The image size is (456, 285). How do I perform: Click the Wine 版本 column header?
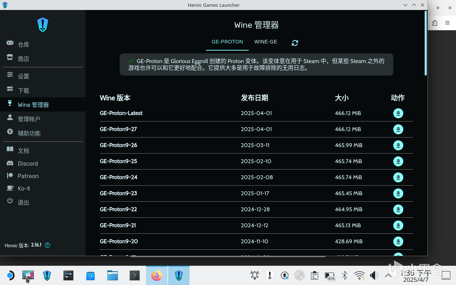(x=115, y=98)
